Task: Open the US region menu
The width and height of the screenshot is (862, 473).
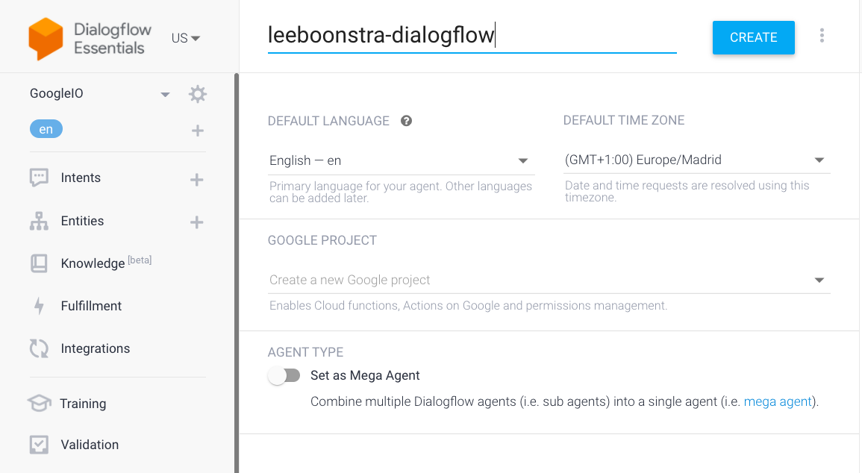Action: coord(185,37)
